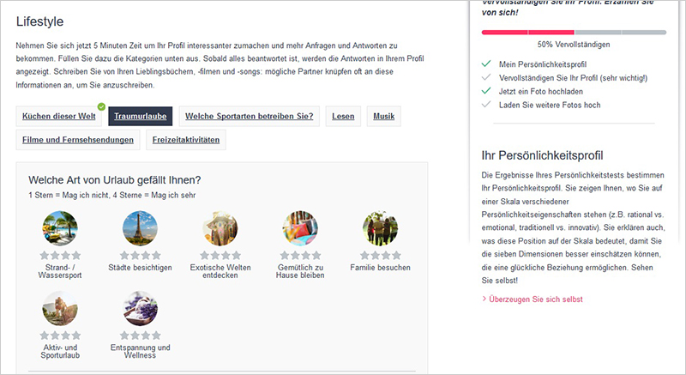The width and height of the screenshot is (686, 375).
Task: Click the Aktiv- und Sporturlaub image
Action: [x=60, y=308]
